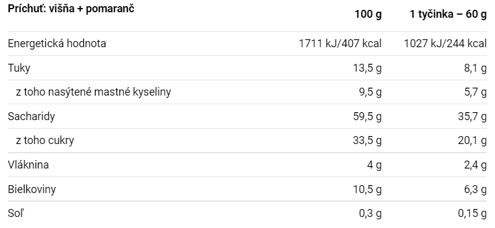
Task: Select the Tuky row label
Action: [19, 68]
